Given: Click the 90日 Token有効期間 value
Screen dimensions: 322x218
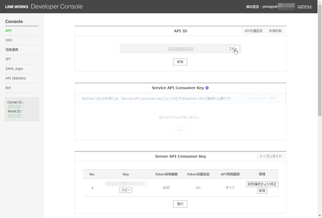Looking at the screenshot, I should click(x=166, y=187).
